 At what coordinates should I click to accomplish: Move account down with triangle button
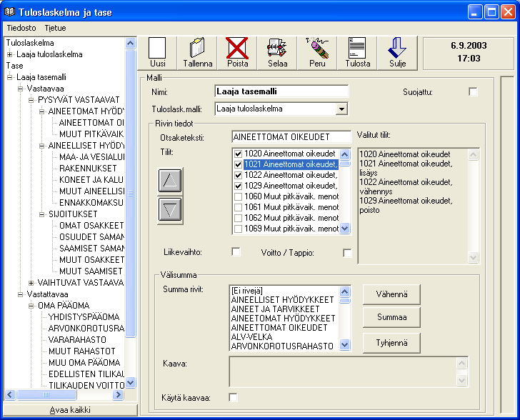(170, 209)
